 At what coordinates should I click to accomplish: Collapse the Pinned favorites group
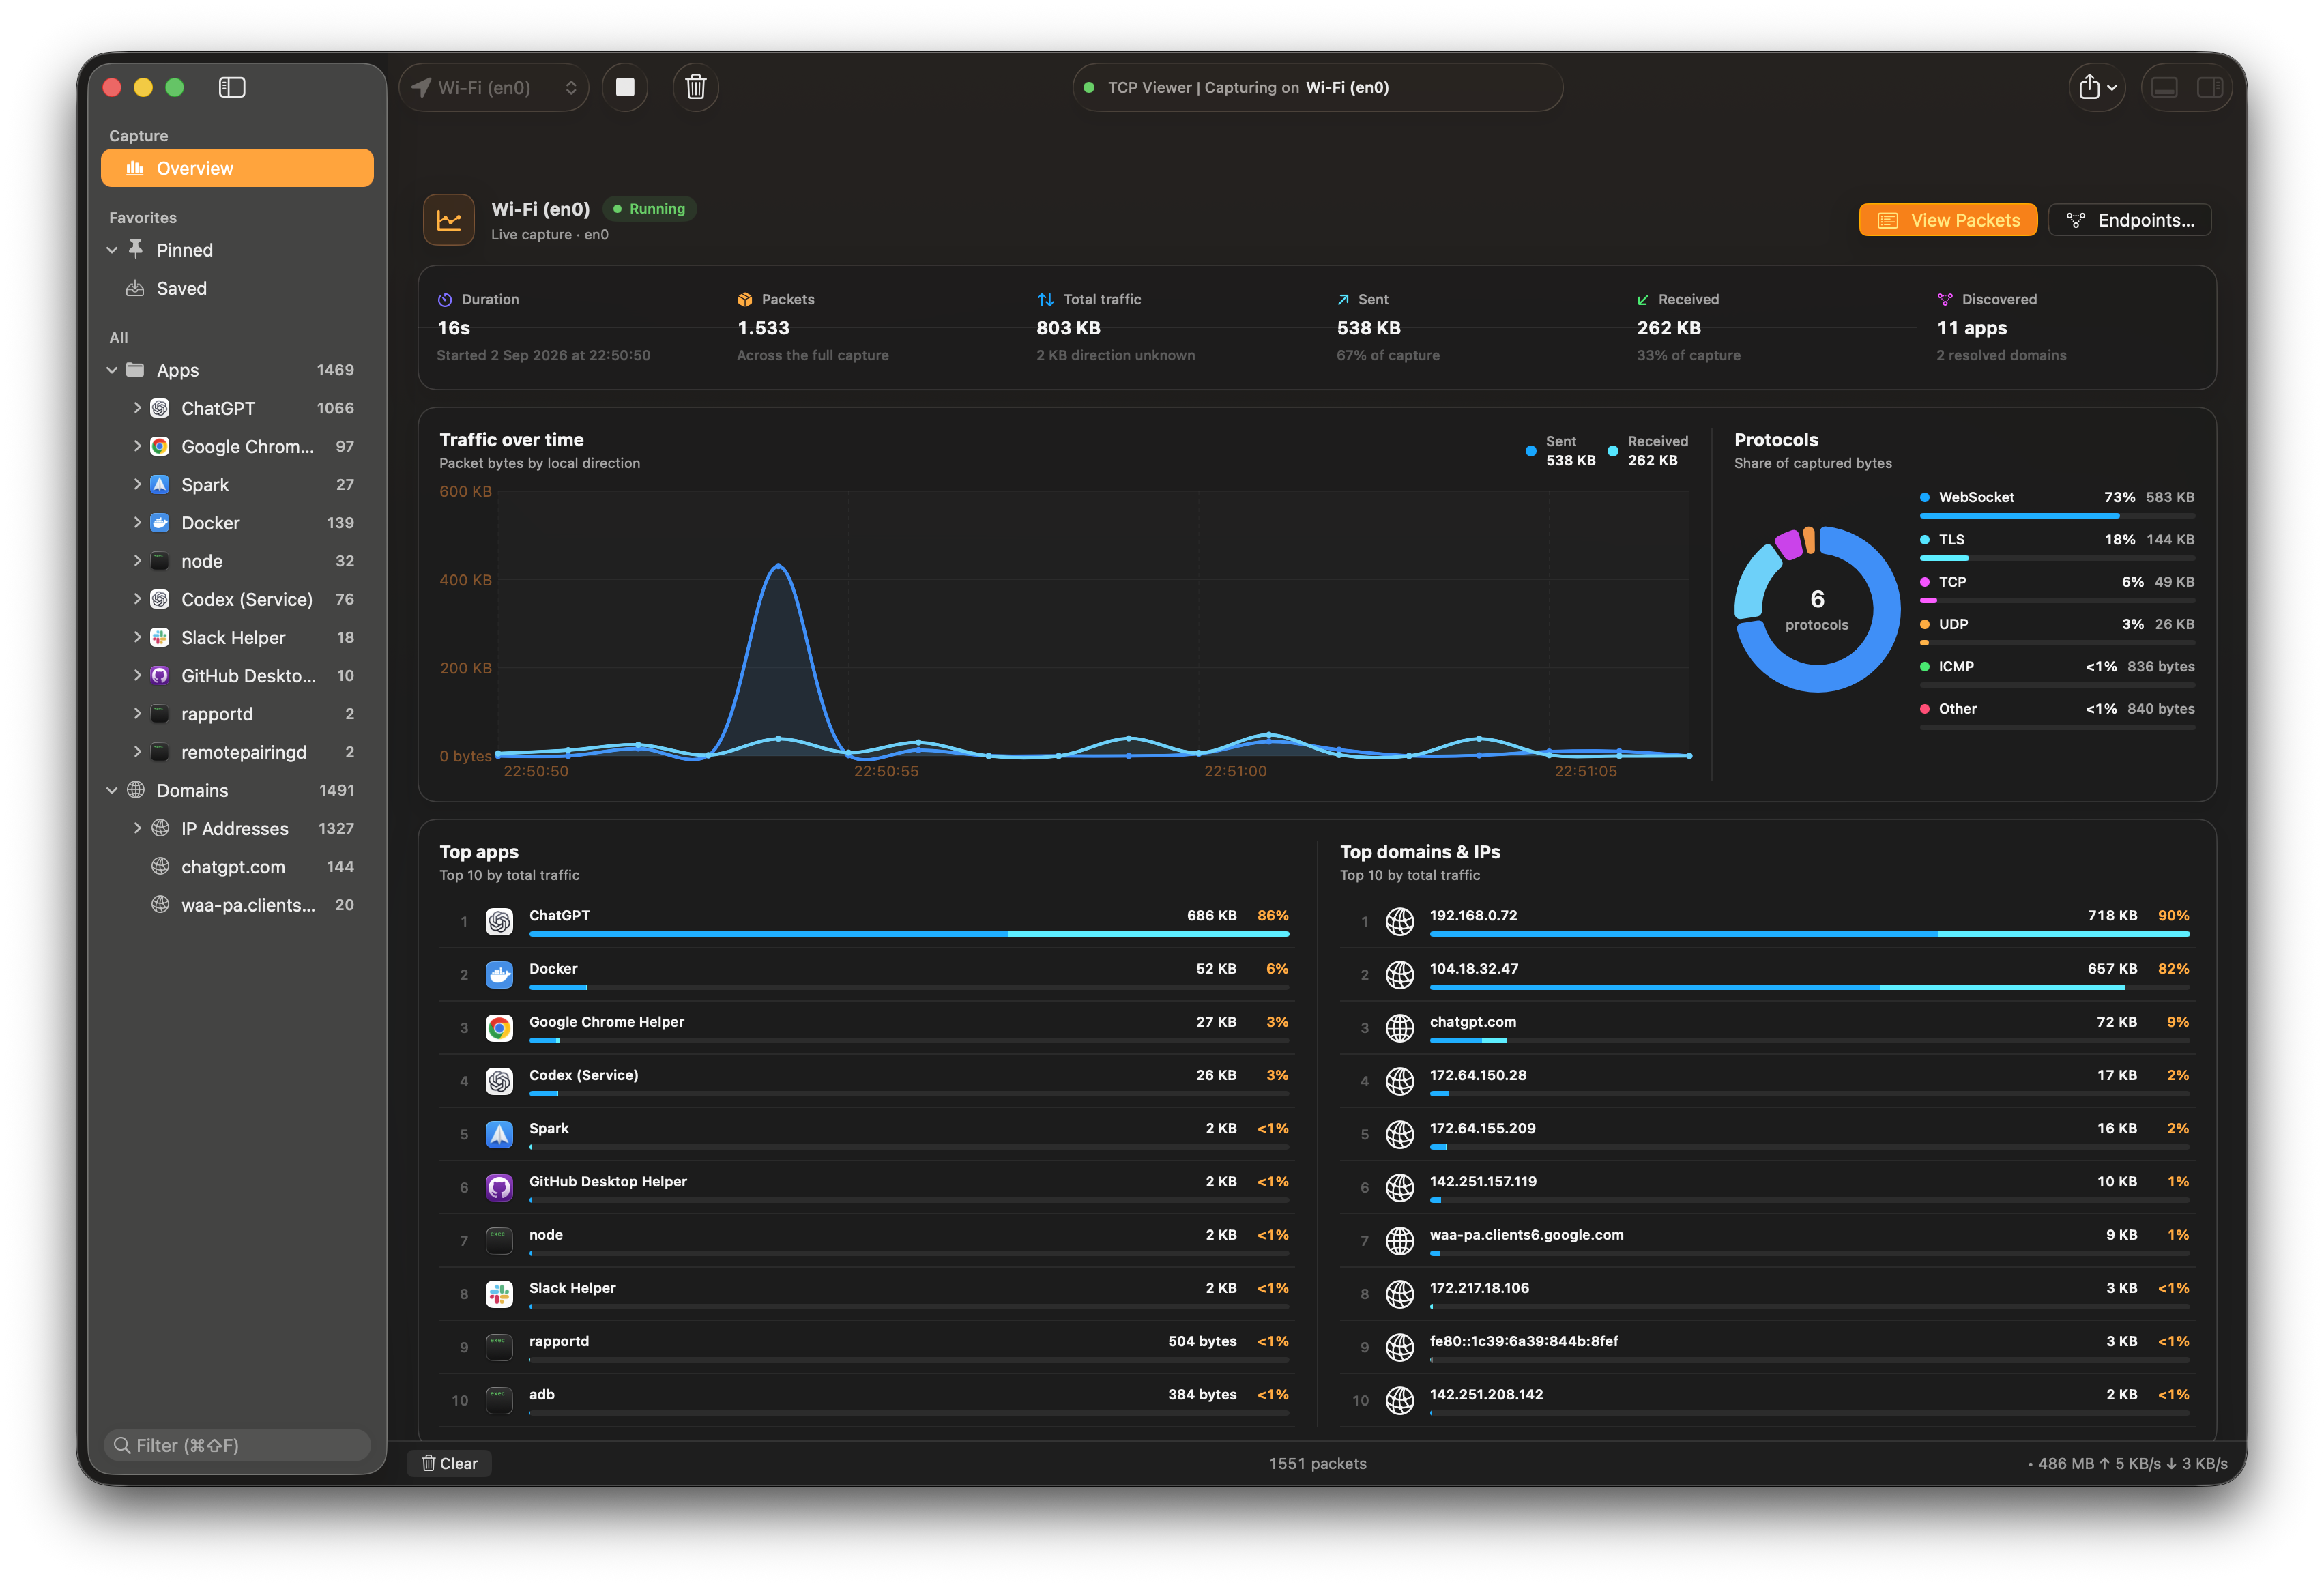point(112,250)
